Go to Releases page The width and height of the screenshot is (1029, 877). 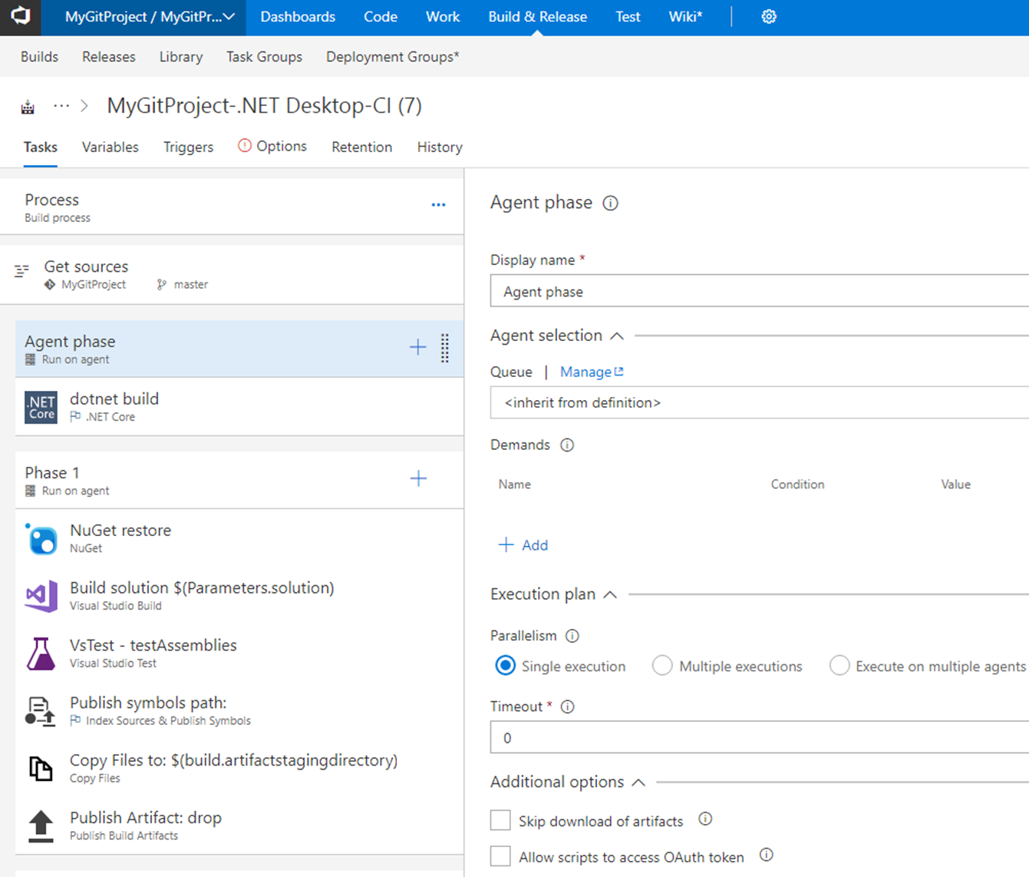pos(109,57)
